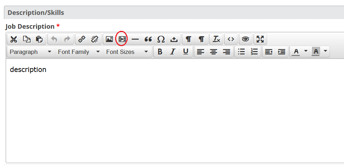Align text to the left
The height and width of the screenshot is (167, 344).
point(201,52)
